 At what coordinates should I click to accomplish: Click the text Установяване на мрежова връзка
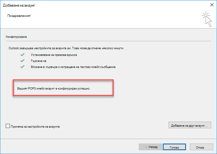click(54, 55)
